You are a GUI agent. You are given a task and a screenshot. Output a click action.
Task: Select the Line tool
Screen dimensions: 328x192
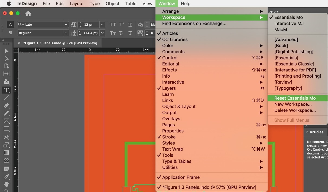point(7,98)
